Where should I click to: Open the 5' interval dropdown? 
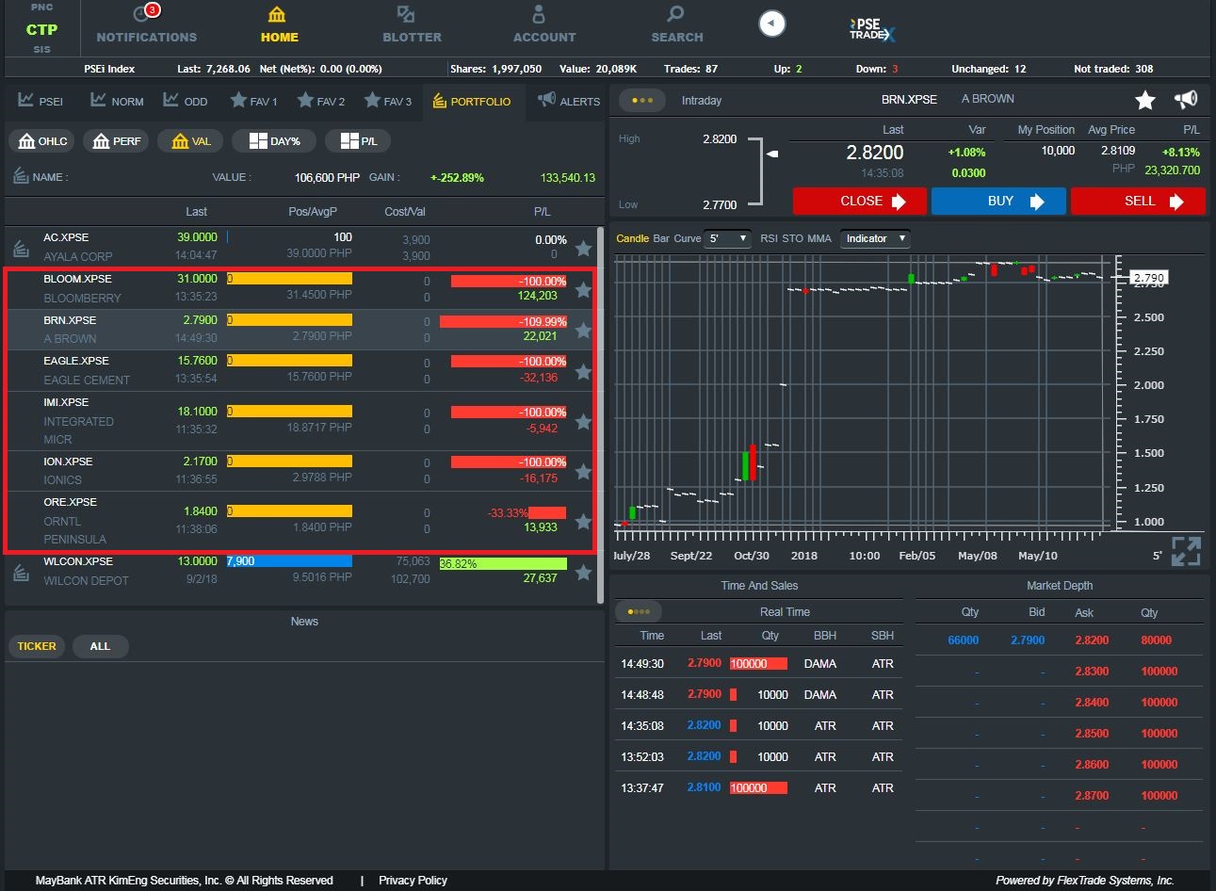pos(728,238)
